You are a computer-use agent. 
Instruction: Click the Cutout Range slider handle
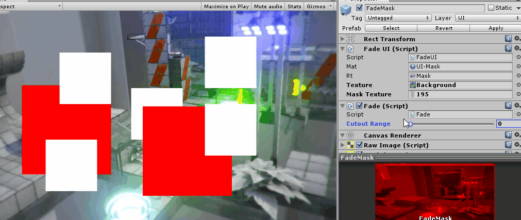point(411,124)
